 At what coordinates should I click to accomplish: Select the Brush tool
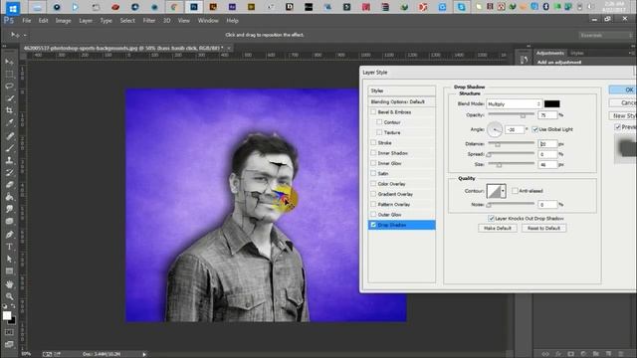[x=9, y=148]
